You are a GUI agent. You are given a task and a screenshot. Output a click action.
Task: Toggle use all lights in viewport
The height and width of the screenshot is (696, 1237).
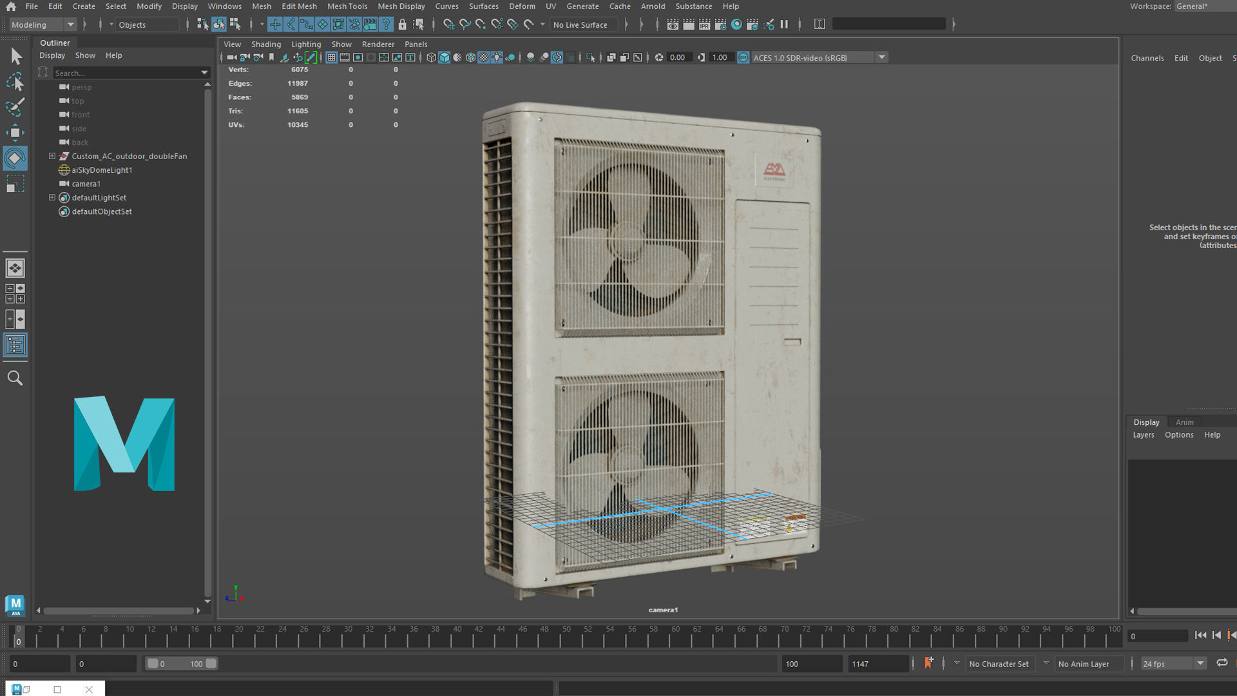[497, 57]
